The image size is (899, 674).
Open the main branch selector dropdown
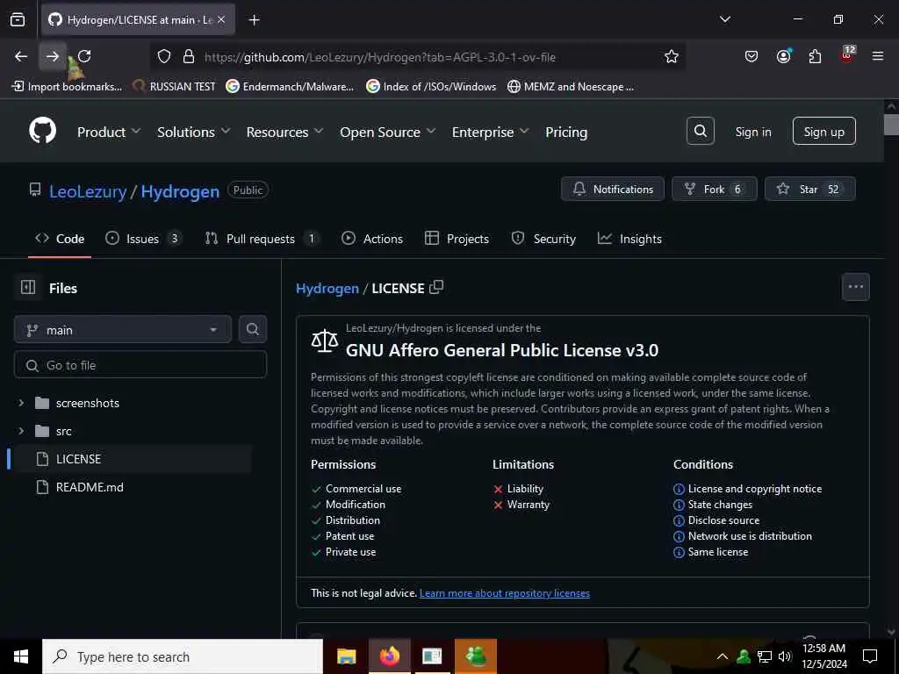pyautogui.click(x=123, y=330)
